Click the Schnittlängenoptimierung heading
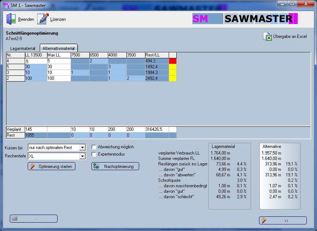 (32, 33)
